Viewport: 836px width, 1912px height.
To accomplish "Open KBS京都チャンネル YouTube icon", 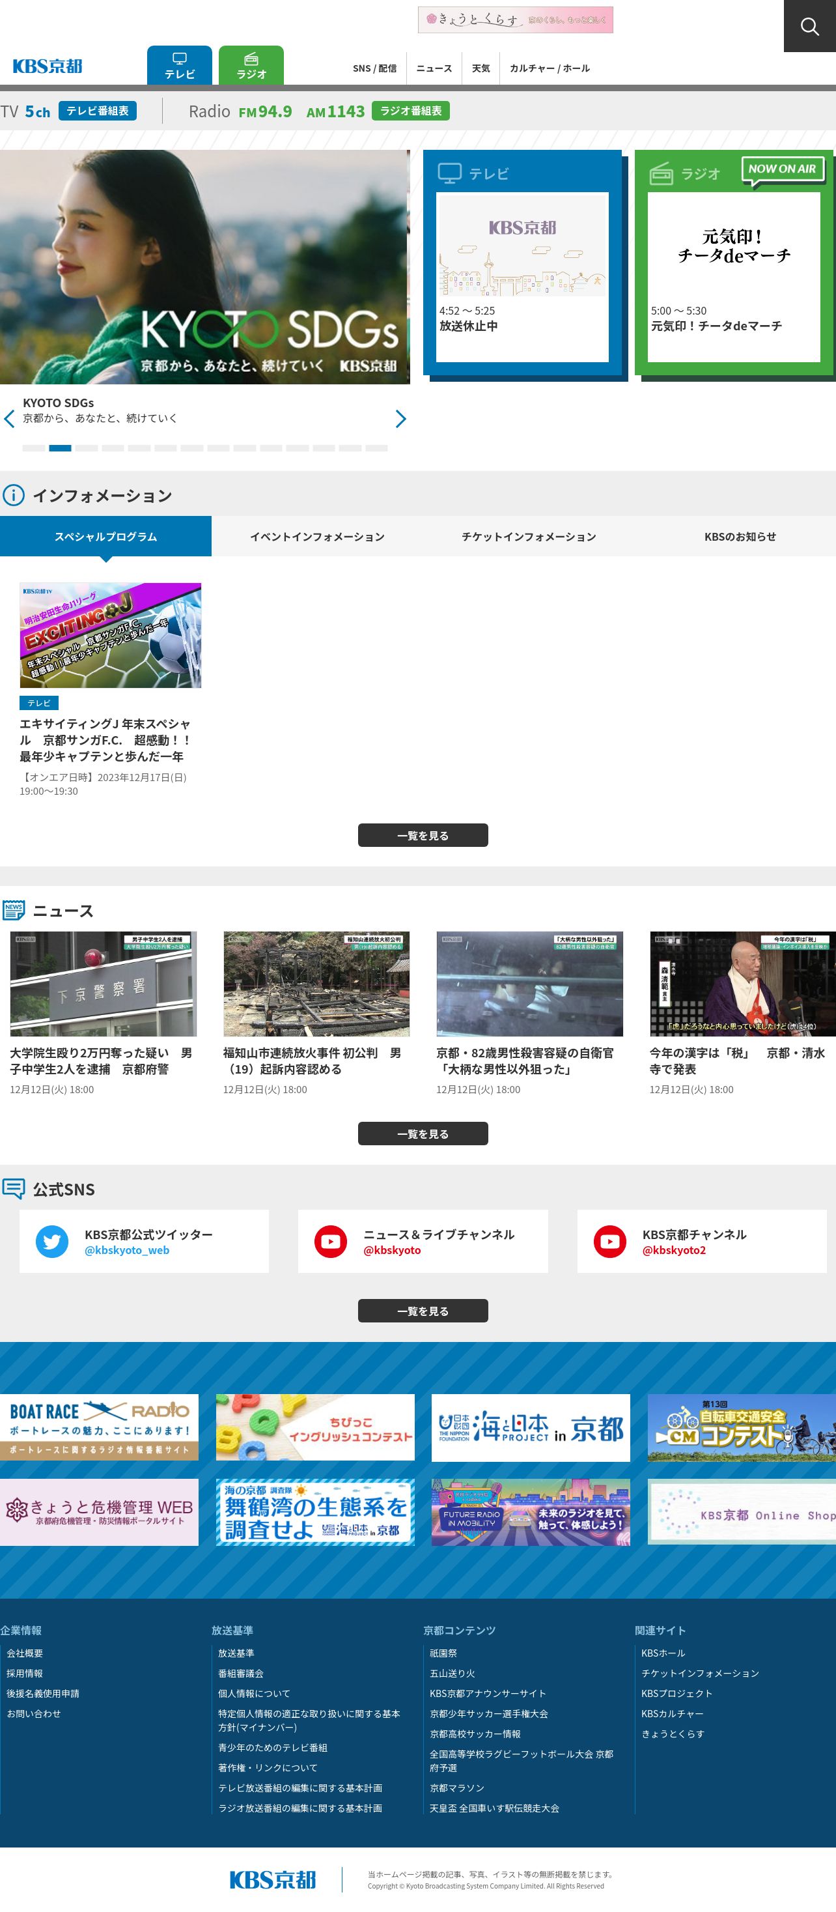I will [x=610, y=1242].
